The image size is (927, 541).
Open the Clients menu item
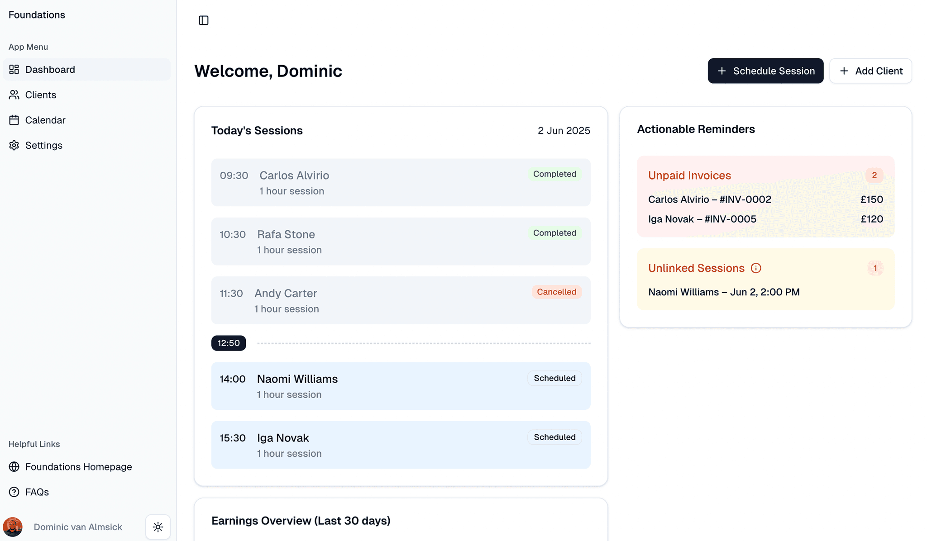tap(41, 95)
